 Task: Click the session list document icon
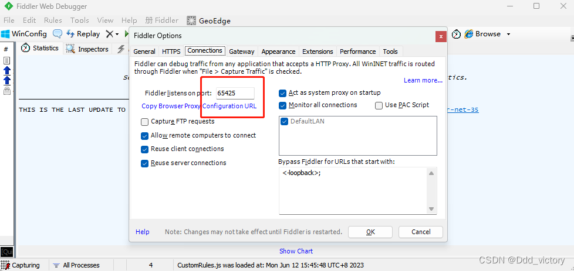pyautogui.click(x=6, y=61)
